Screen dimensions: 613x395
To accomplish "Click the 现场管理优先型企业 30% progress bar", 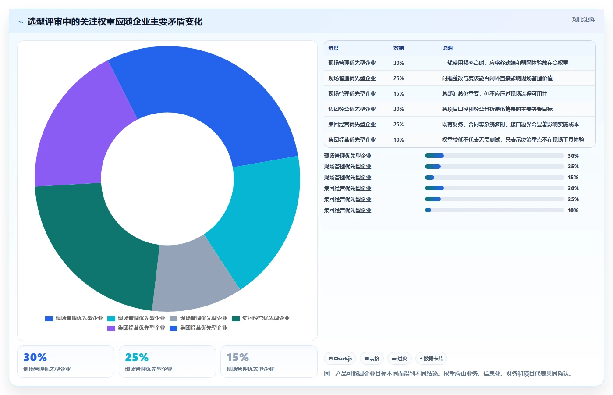I will pos(495,156).
